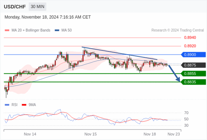Screen dimensions: 207x140
Task: Click the MA 20 + Bollinger Bands legend label
Action: [31, 30]
